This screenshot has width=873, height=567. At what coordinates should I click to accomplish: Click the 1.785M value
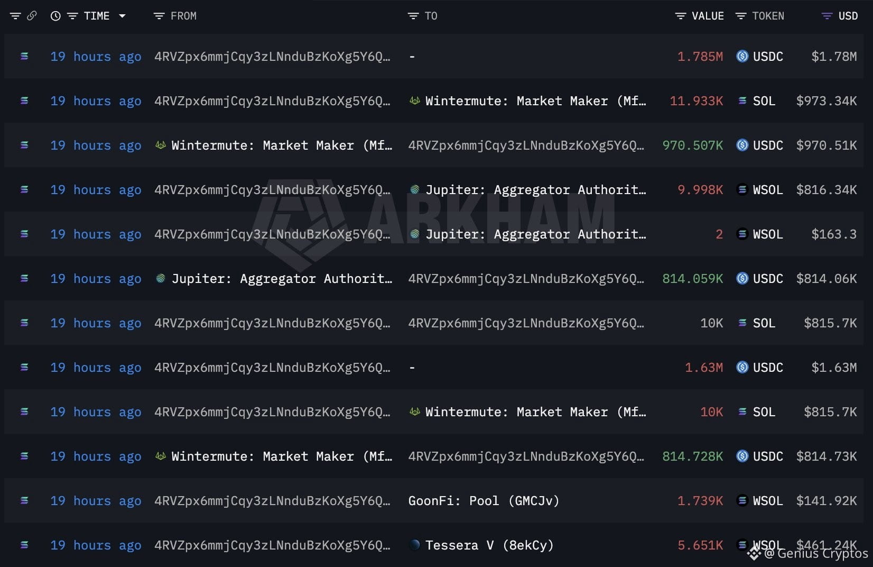click(x=700, y=57)
